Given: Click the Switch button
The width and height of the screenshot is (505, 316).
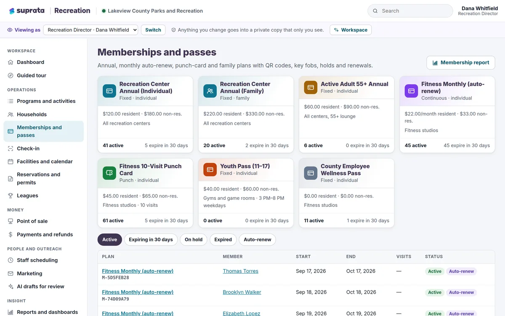Looking at the screenshot, I should point(153,30).
